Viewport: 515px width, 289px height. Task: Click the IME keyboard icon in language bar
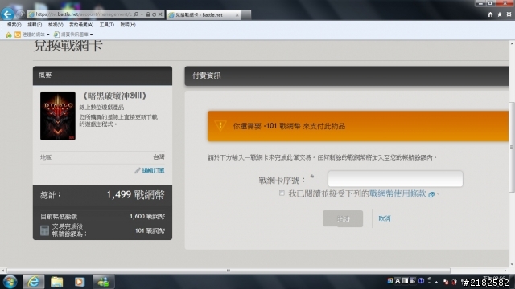coord(389,281)
